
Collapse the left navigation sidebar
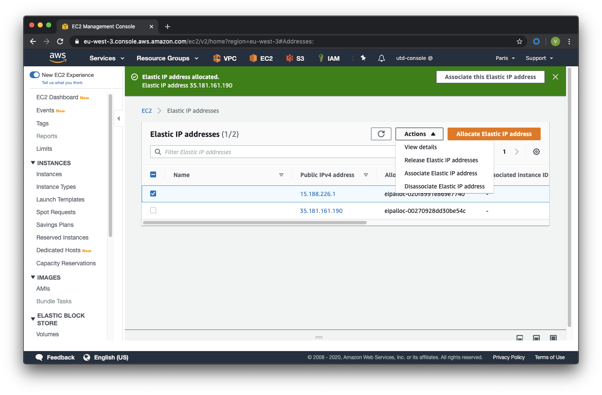tap(118, 119)
